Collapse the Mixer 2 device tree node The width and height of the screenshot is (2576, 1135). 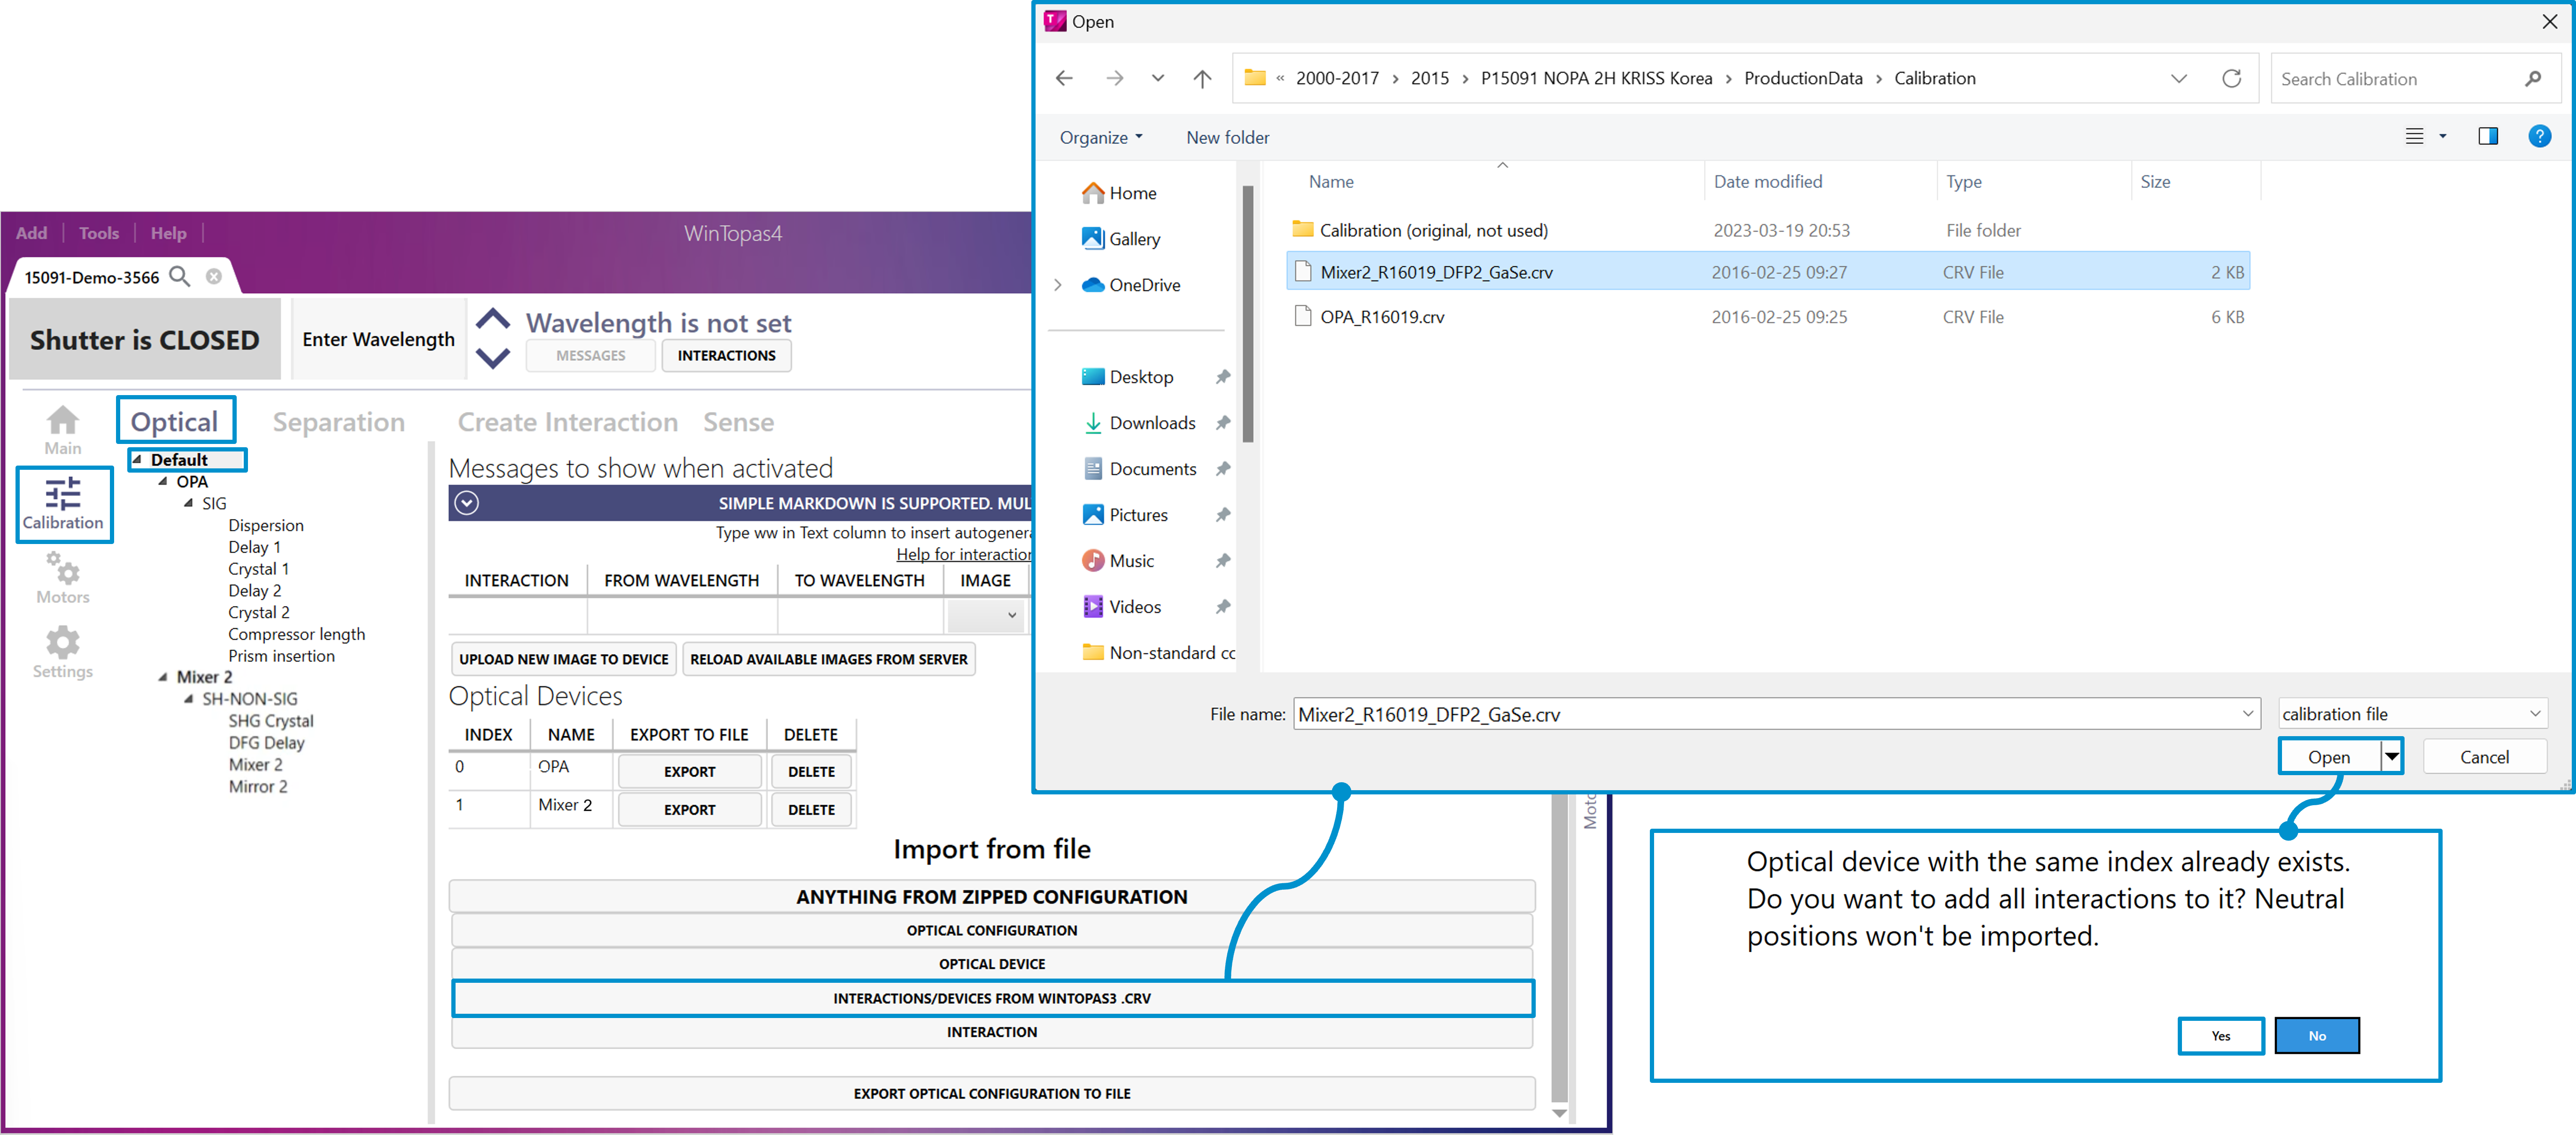(163, 677)
